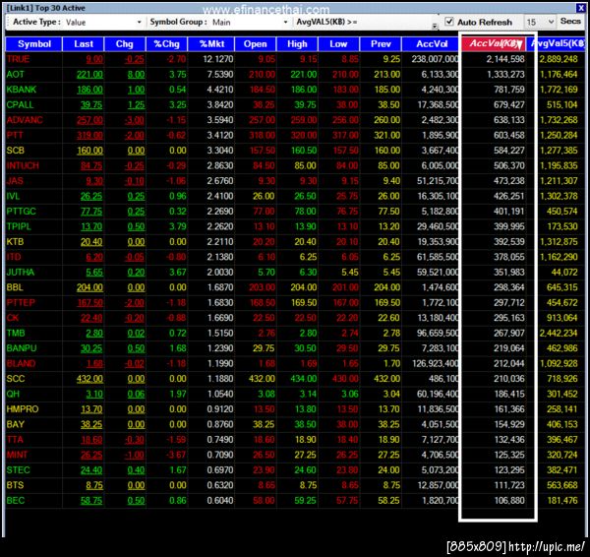The height and width of the screenshot is (557, 590).
Task: Click JUTHA AvgVal5 value 44,072
Action: click(x=564, y=273)
